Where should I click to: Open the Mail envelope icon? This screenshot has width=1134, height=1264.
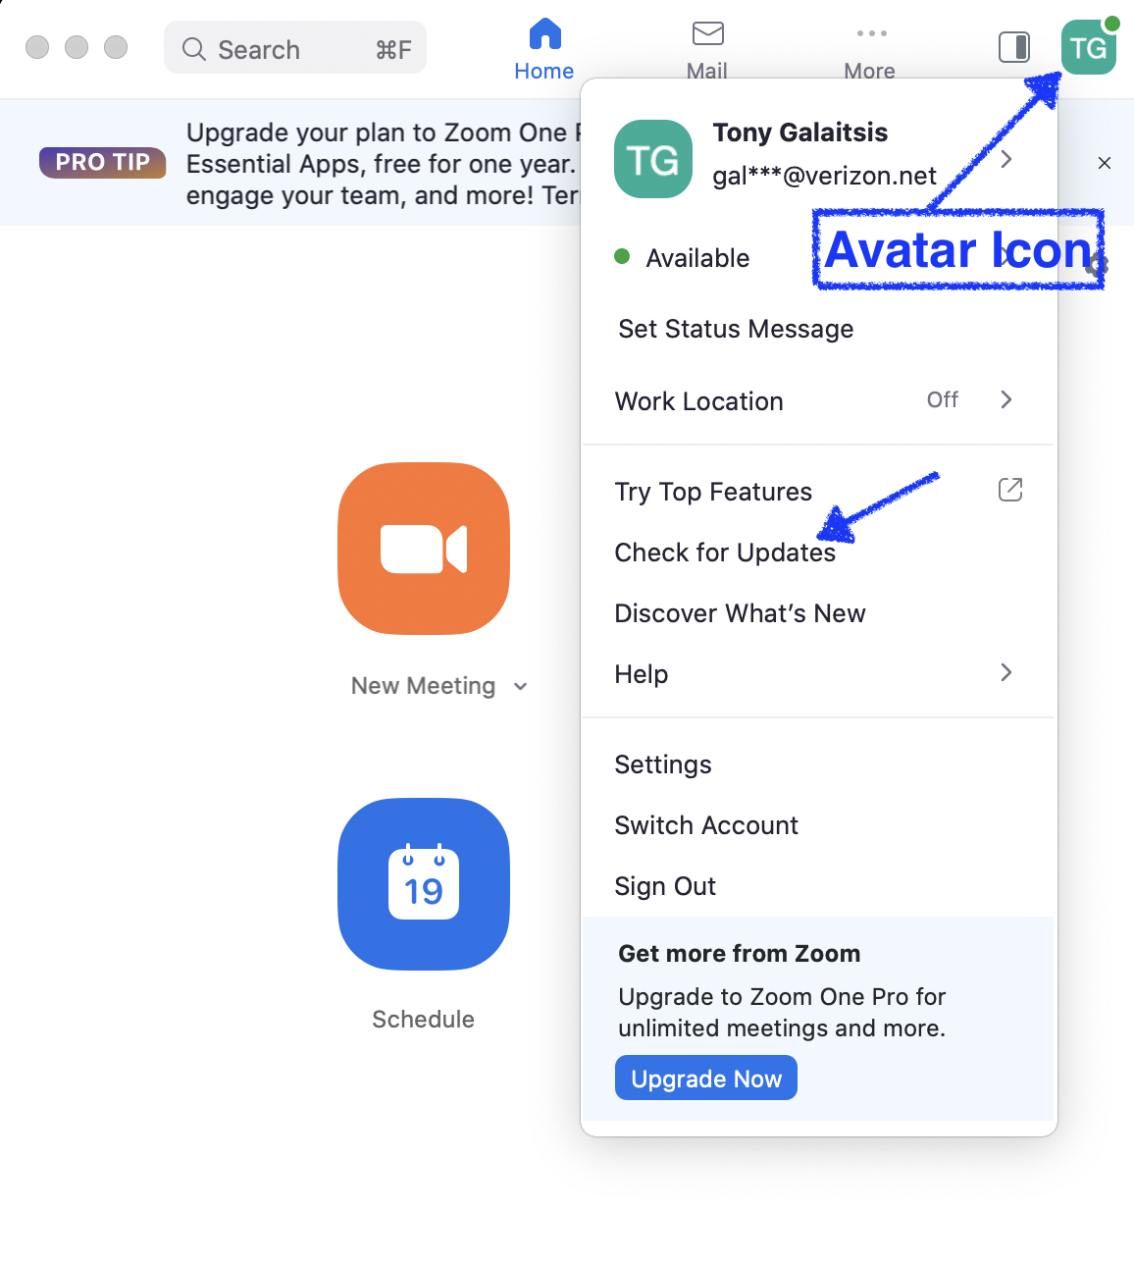tap(707, 33)
